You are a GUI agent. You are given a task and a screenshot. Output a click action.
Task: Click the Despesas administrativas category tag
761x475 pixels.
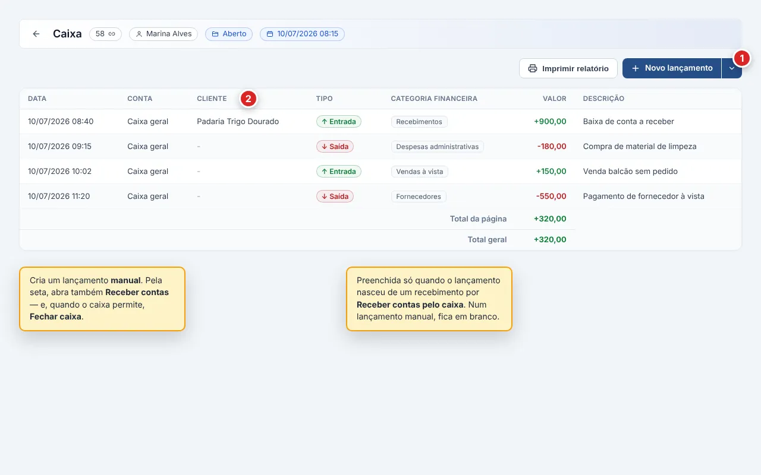coord(437,147)
